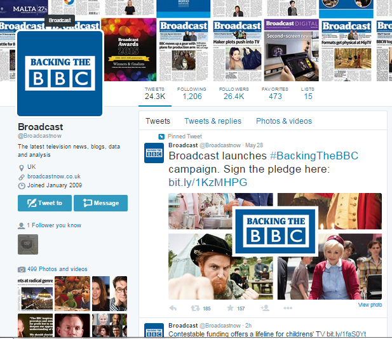Image resolution: width=392 pixels, height=339 pixels.
Task: Open the Lists 15 stat
Action: [308, 94]
